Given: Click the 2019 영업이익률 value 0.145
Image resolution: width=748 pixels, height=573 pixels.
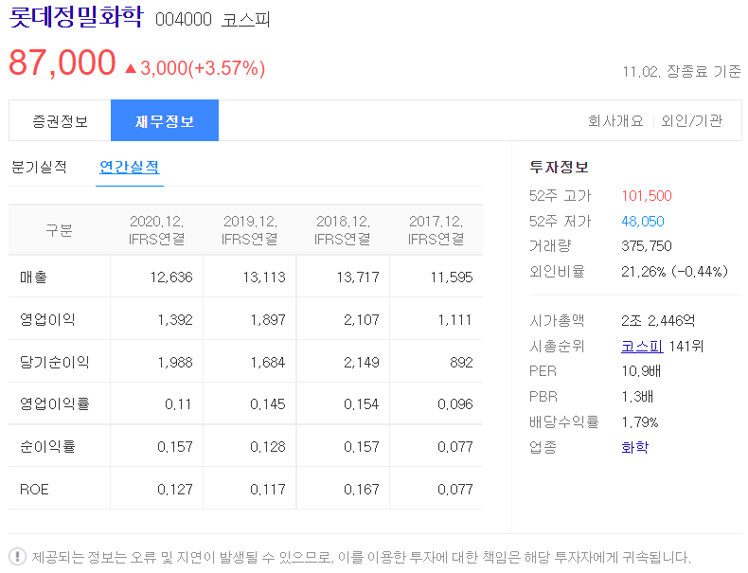Looking at the screenshot, I should click(x=268, y=404).
